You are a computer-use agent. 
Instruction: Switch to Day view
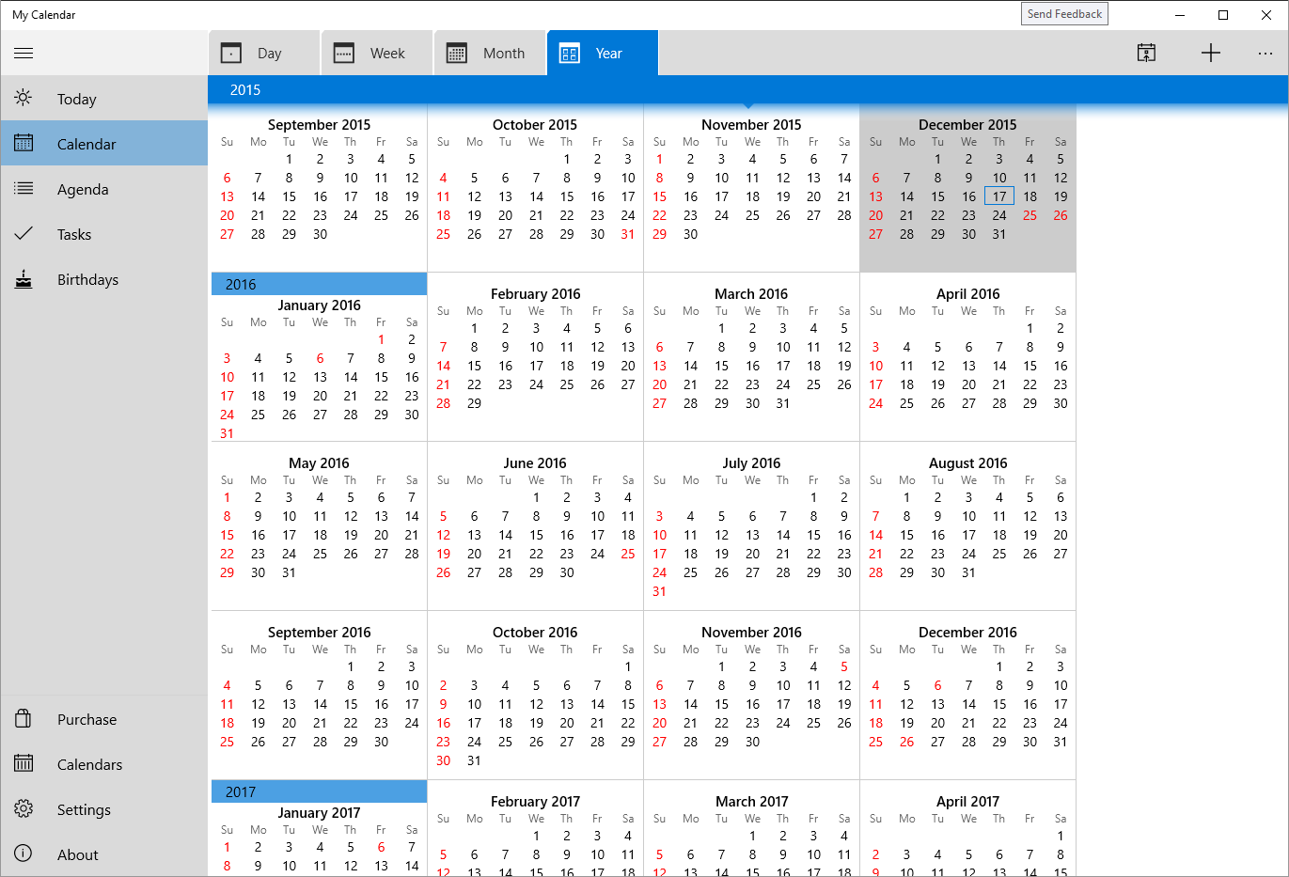pyautogui.click(x=264, y=53)
